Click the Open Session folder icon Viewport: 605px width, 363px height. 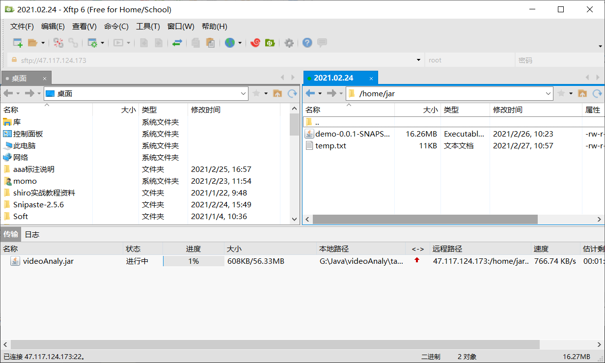tap(33, 43)
